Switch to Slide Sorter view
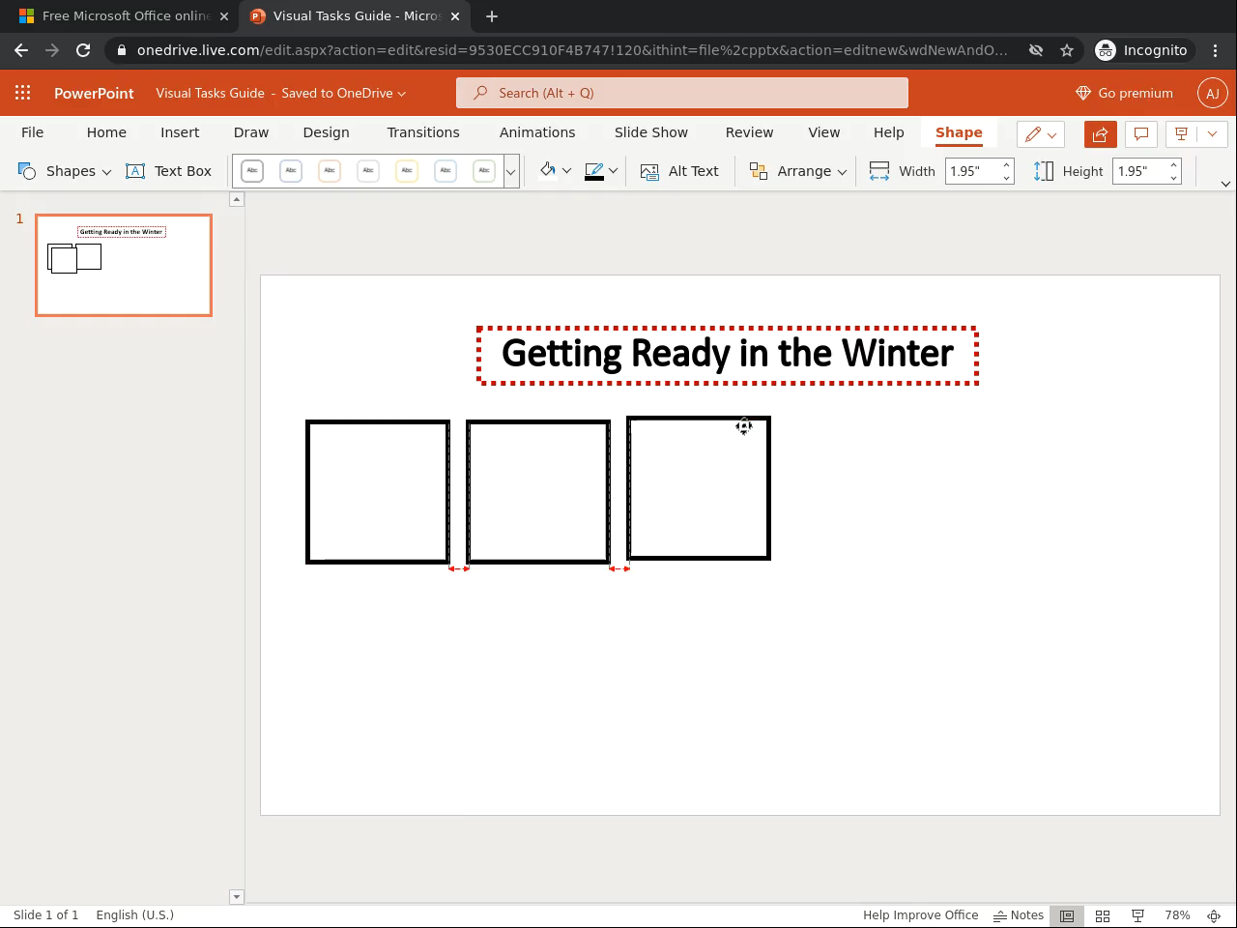 click(x=1102, y=915)
